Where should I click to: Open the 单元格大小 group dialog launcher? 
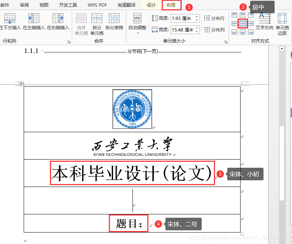click(x=226, y=42)
